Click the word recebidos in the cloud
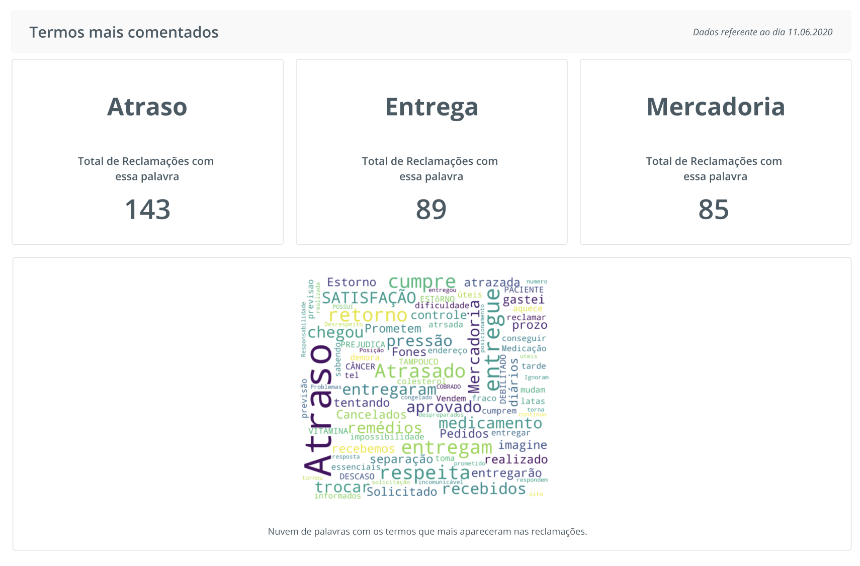The width and height of the screenshot is (860, 566). pyautogui.click(x=484, y=489)
